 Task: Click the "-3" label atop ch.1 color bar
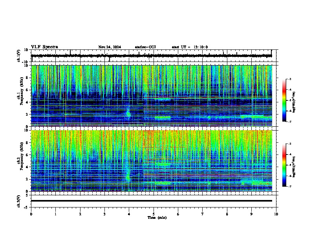point(289,79)
